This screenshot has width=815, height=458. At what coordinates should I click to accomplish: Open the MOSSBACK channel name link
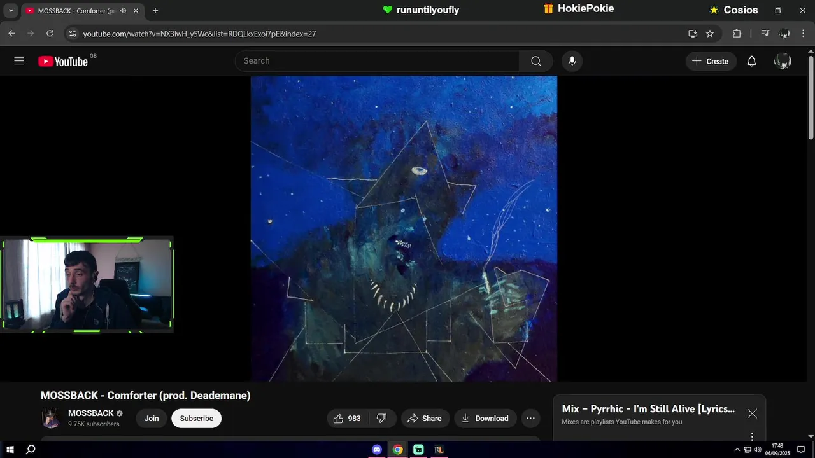91,413
